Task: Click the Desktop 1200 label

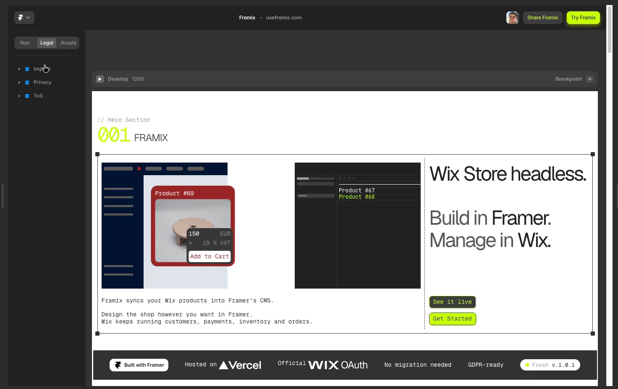Action: tap(126, 79)
